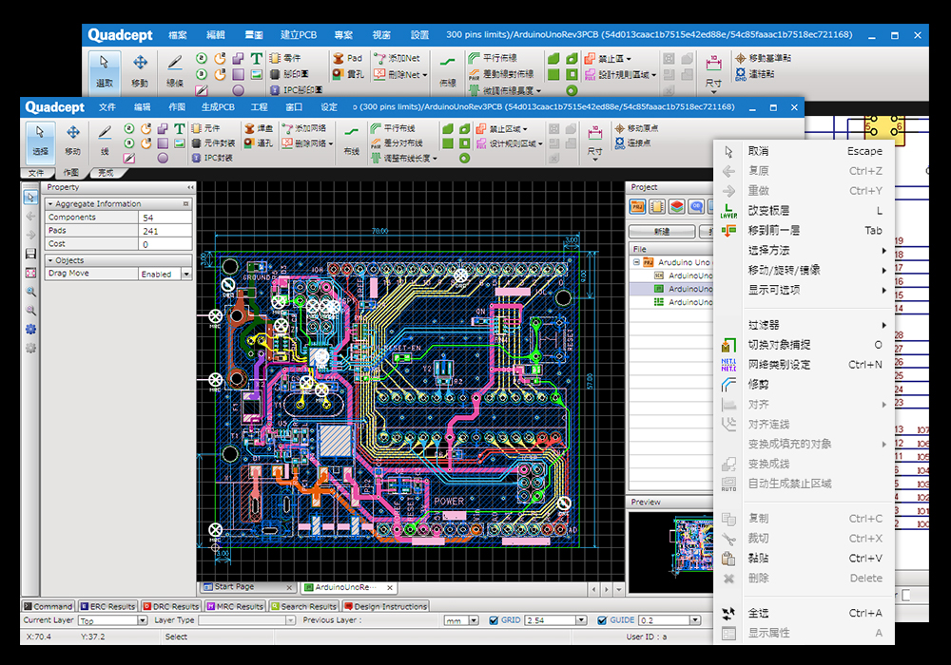Click the save disk icon in left sidebar

click(x=31, y=254)
